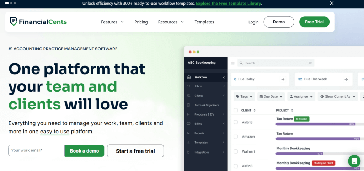The height and width of the screenshot is (171, 364).
Task: Follow the Explore the Free Template Library link
Action: pyautogui.click(x=229, y=3)
